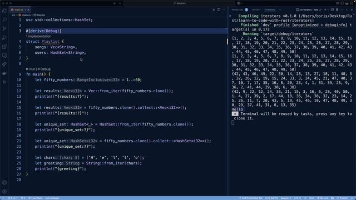Viewport: 356px width, 200px height.
Task: Select the main.rs editor tab
Action: (20, 10)
